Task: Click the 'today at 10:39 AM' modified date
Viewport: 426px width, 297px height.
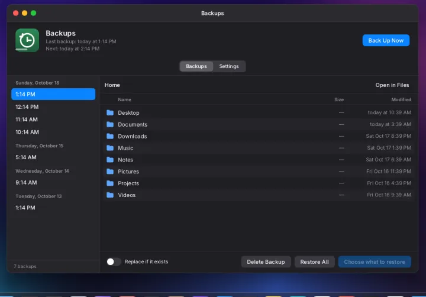Action: coord(389,112)
